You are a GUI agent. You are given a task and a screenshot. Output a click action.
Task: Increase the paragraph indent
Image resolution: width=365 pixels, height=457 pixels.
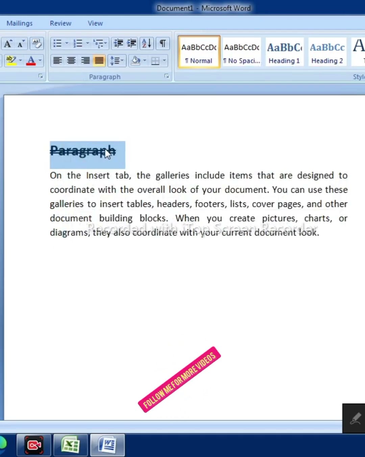pyautogui.click(x=131, y=43)
